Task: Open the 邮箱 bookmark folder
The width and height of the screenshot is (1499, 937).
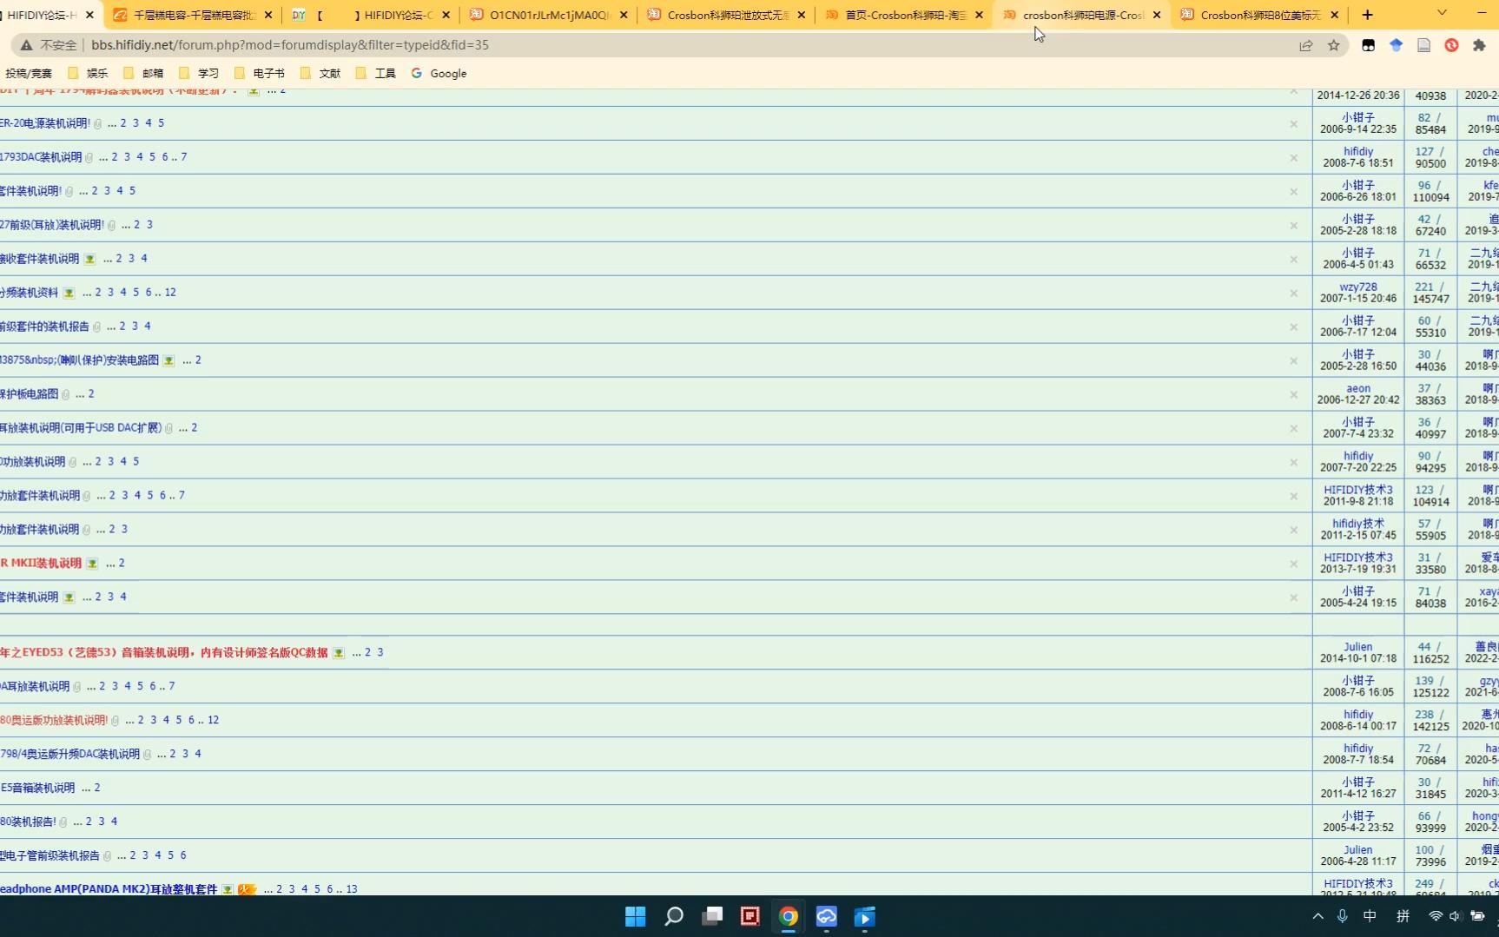Action: (x=144, y=74)
